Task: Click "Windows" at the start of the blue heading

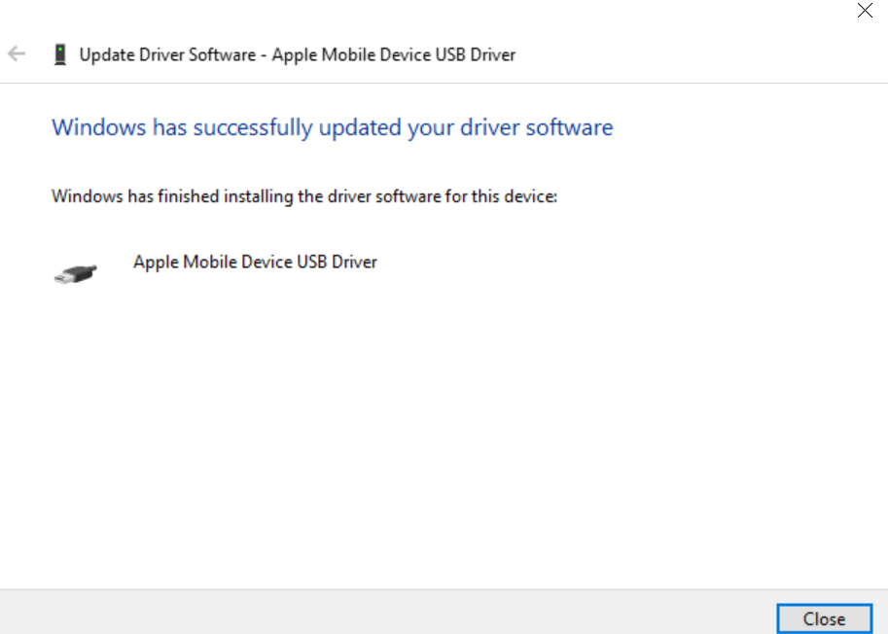Action: pos(98,127)
